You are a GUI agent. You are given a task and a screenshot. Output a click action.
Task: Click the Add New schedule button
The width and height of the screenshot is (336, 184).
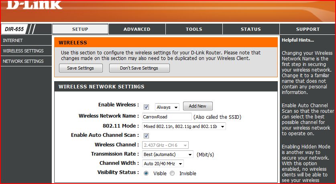coord(198,106)
